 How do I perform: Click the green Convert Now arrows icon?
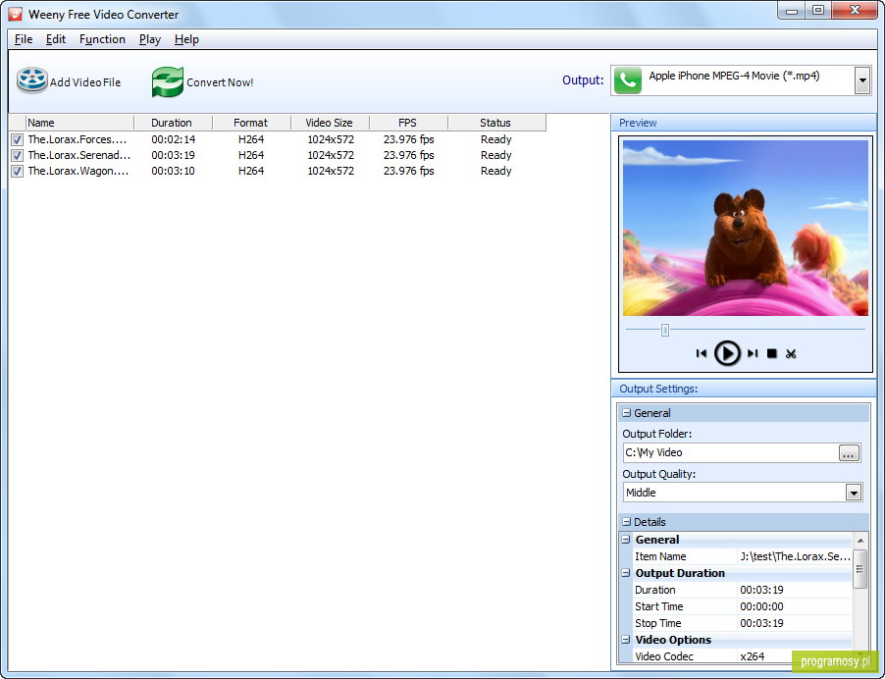click(x=168, y=81)
